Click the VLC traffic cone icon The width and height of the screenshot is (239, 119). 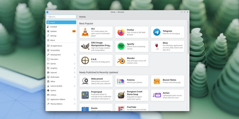pos(85,32)
